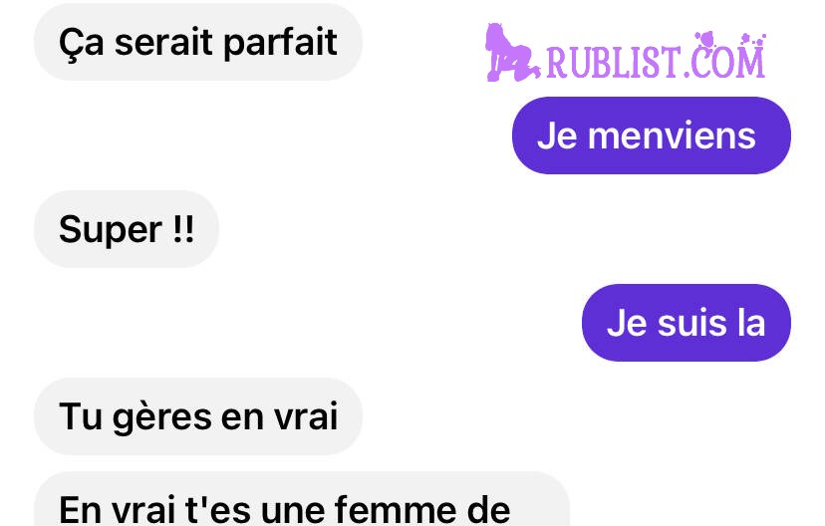Image resolution: width=825 pixels, height=526 pixels.
Task: Select the "Tu gères en vrai" message
Action: tap(198, 416)
